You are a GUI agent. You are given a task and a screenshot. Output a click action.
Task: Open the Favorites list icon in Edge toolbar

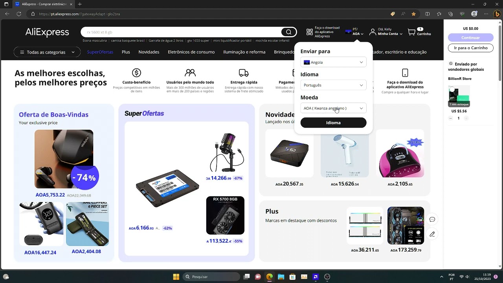pos(439,14)
